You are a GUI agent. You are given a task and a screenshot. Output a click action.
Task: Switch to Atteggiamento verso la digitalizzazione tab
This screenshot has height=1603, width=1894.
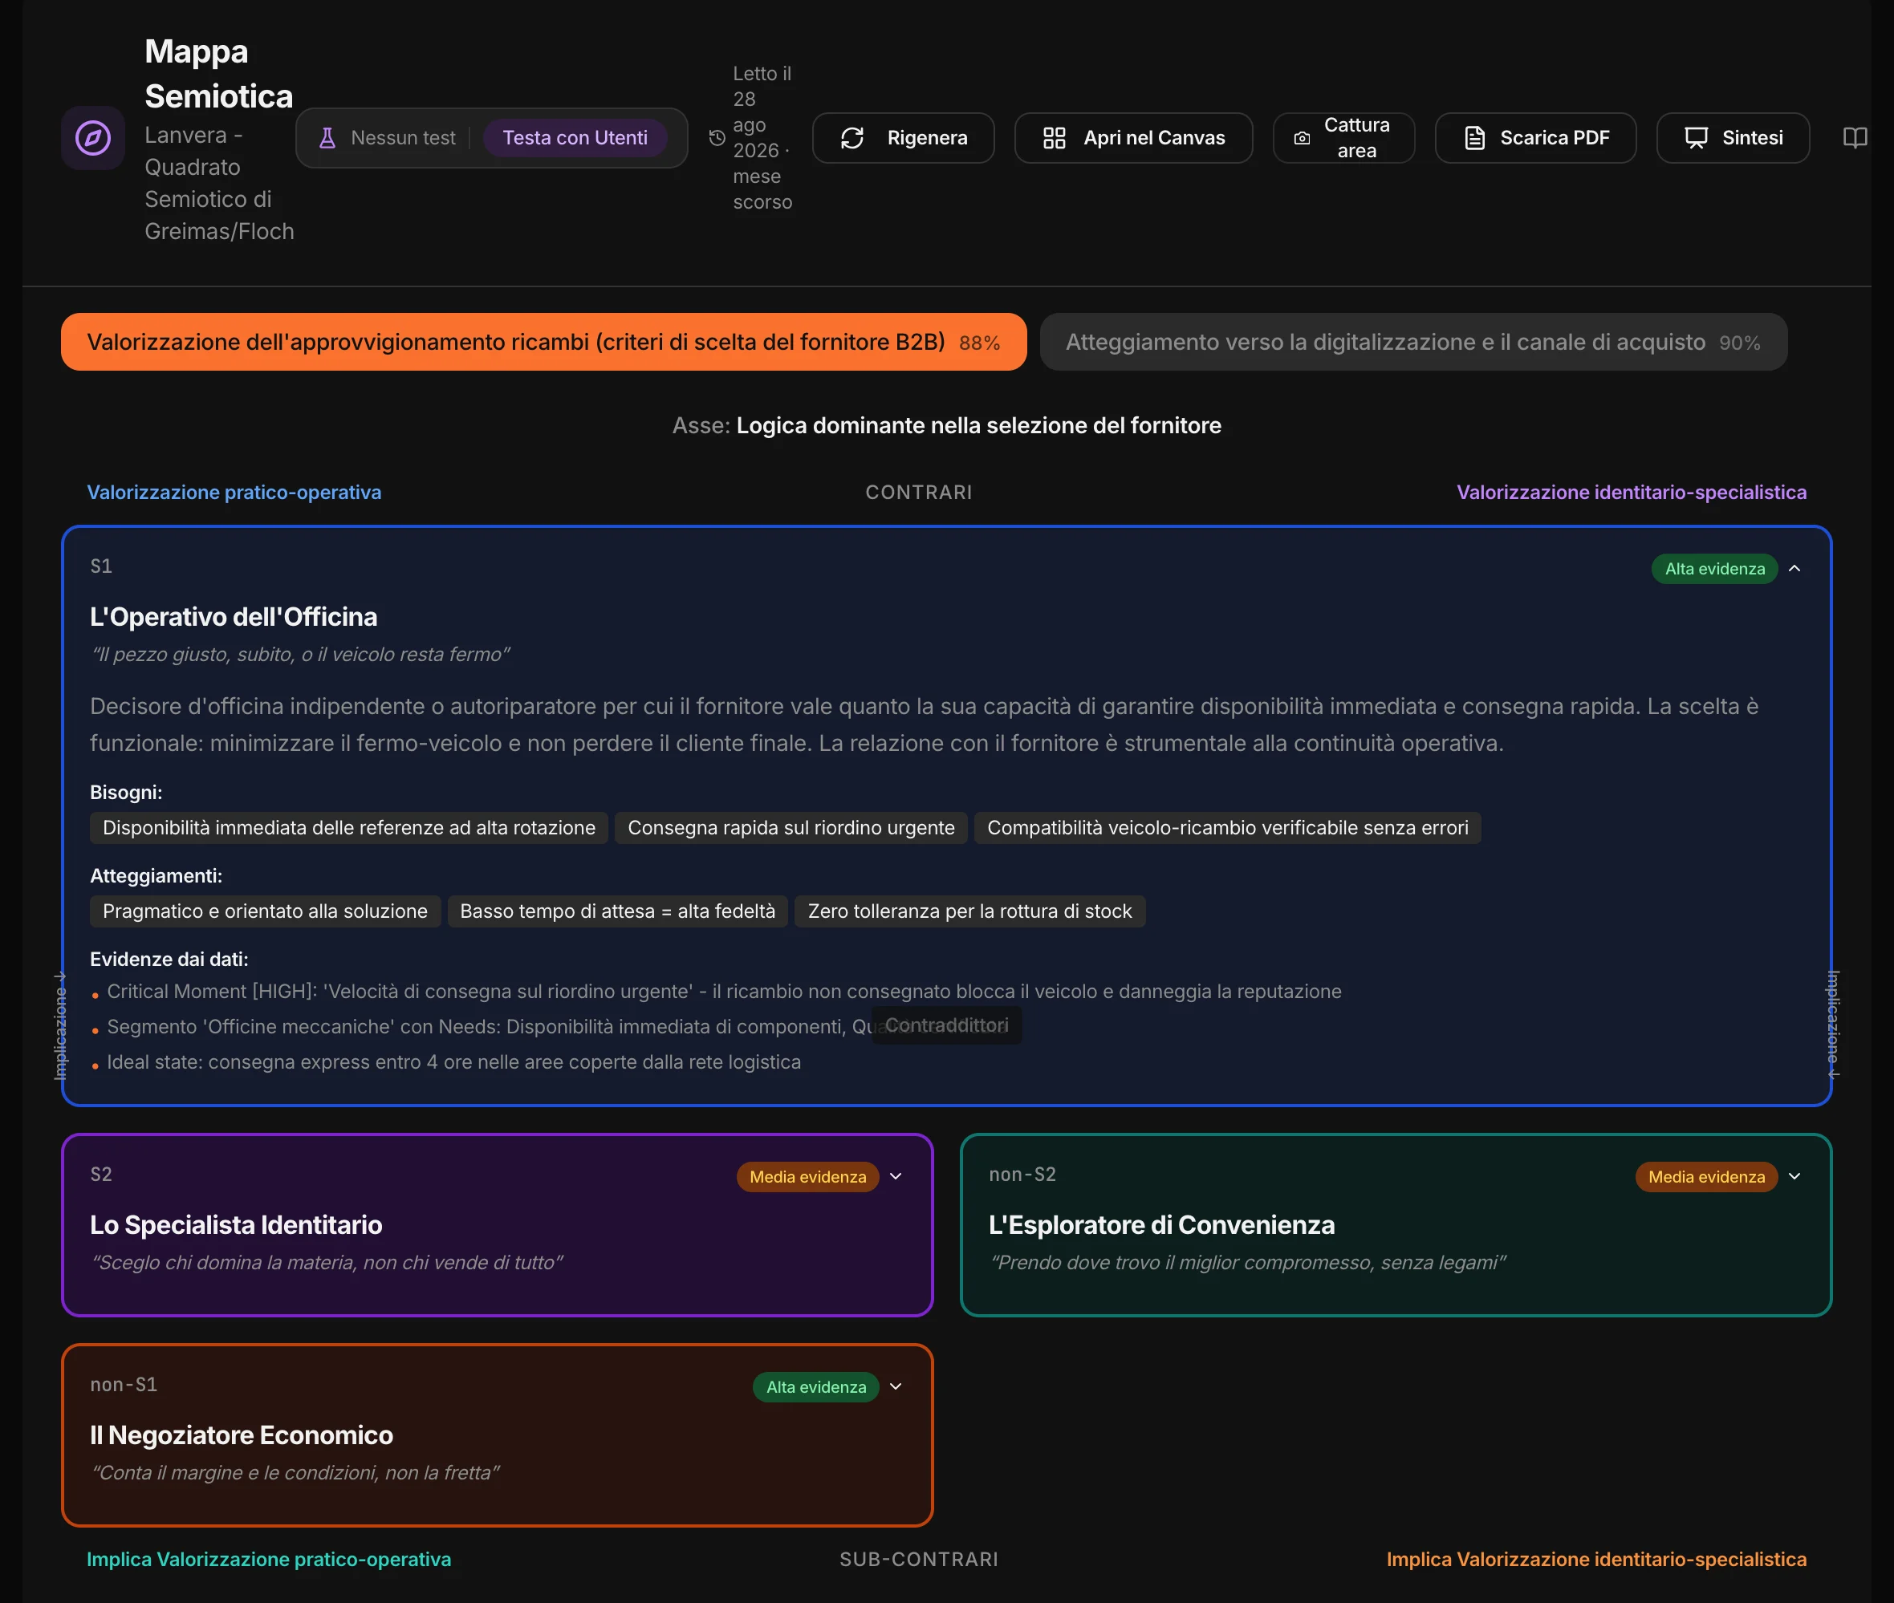pyautogui.click(x=1413, y=342)
